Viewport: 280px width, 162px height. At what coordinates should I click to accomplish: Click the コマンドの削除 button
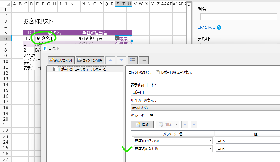pyautogui.click(x=90, y=60)
